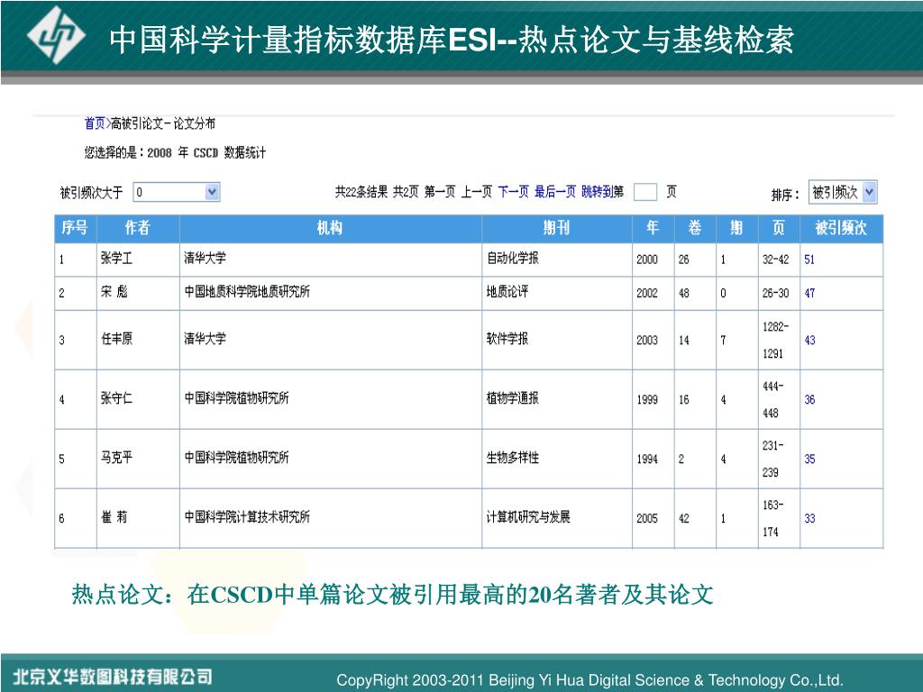Click the 机构 column header

[330, 228]
